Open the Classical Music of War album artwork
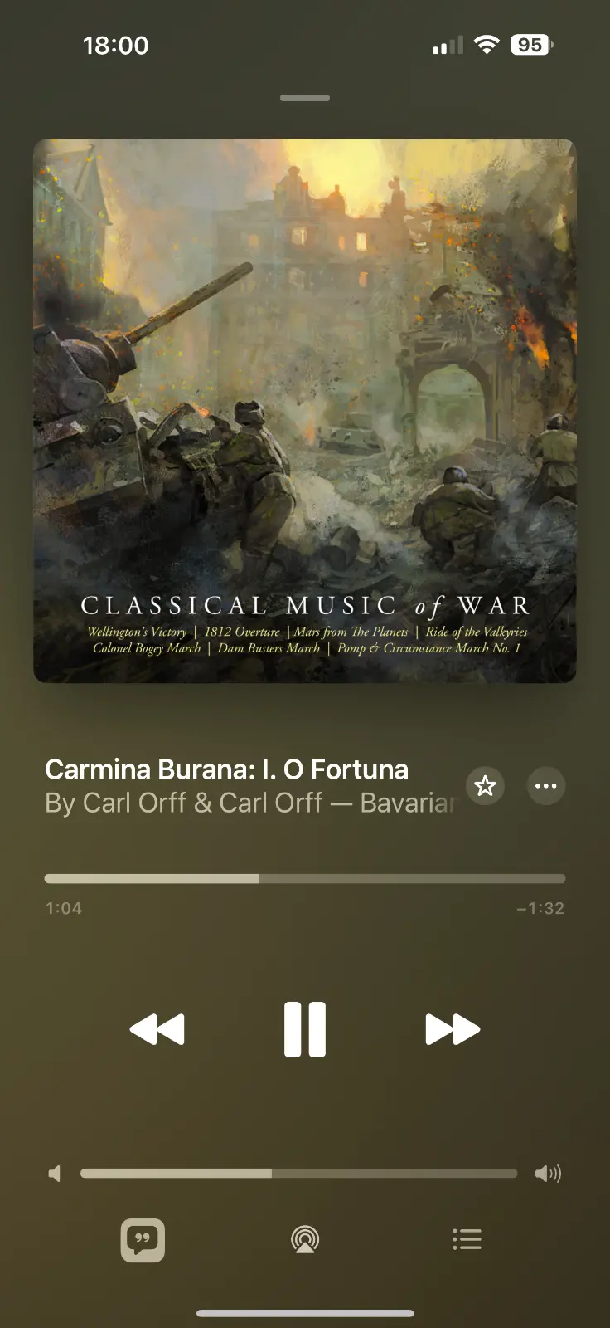This screenshot has width=610, height=1328. 305,411
